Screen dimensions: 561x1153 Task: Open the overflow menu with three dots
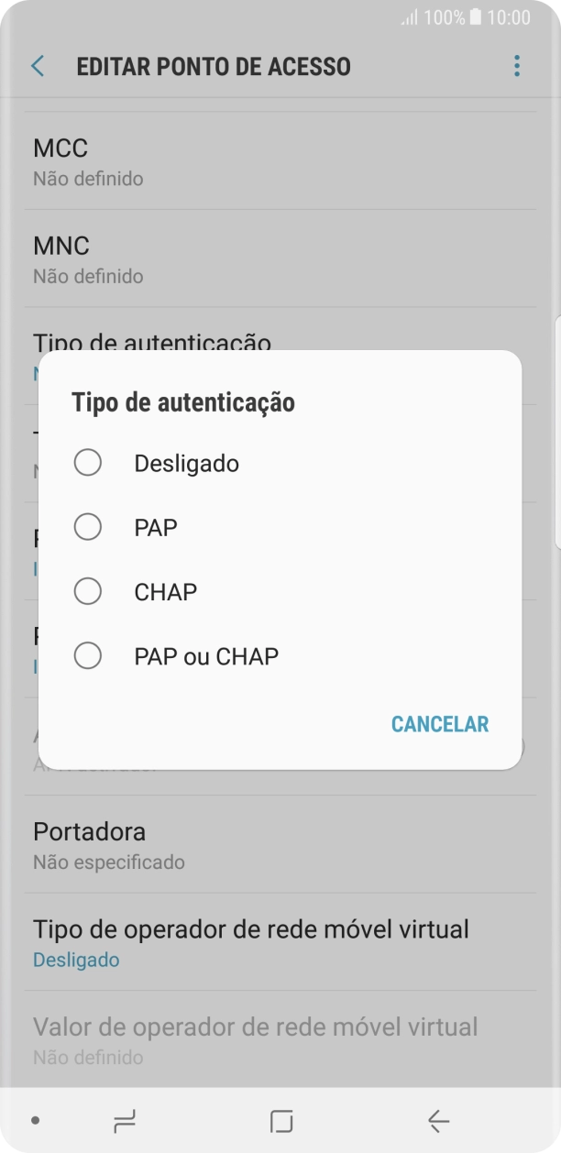[517, 66]
